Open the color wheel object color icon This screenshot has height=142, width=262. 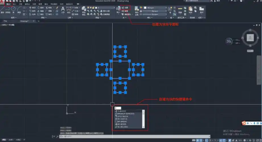coord(141,8)
